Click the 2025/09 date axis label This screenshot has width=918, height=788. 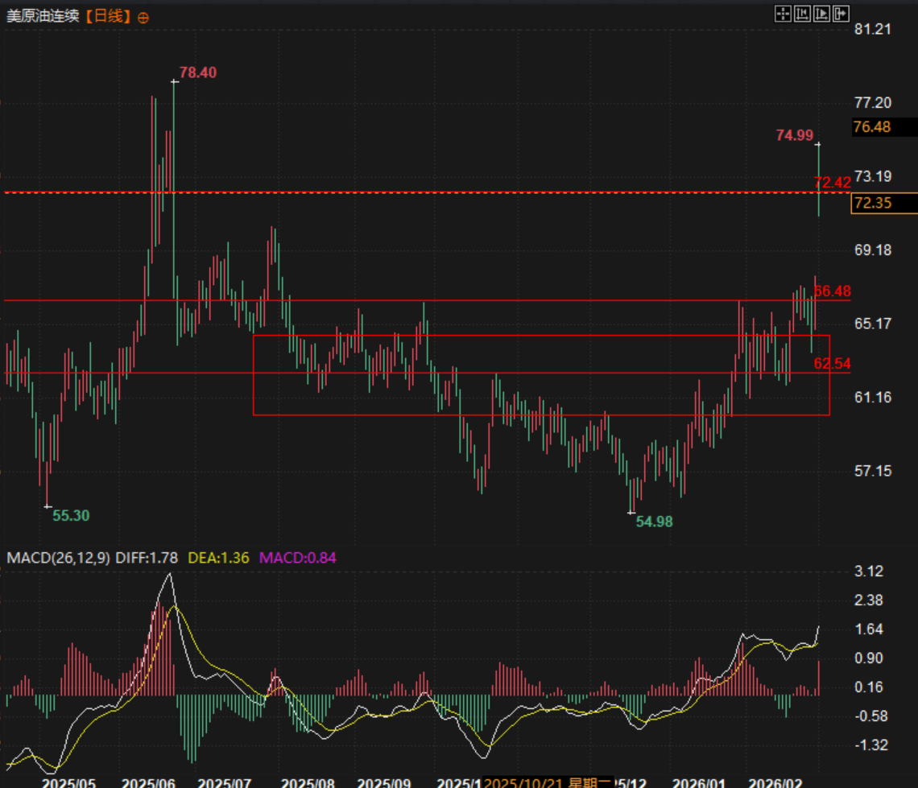(x=384, y=782)
